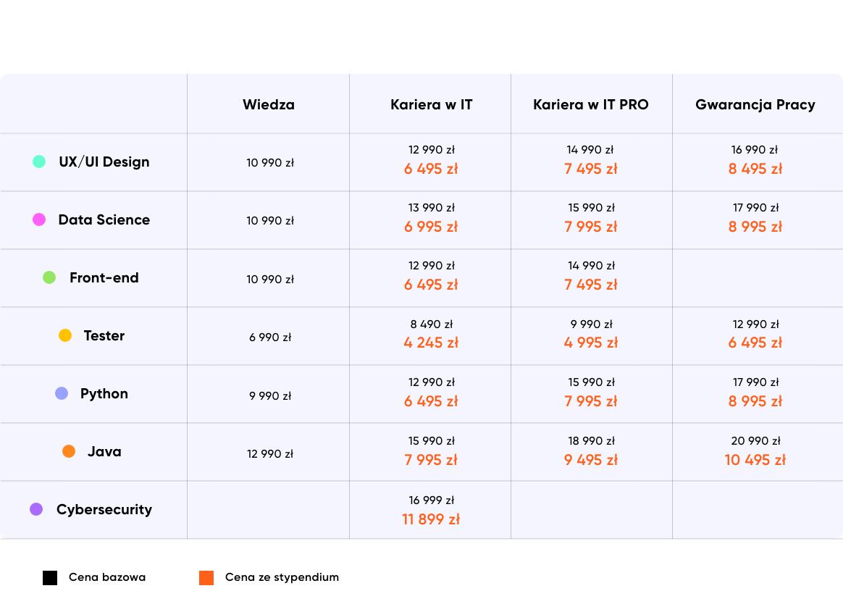
Task: Click Data Science base price 13 990 zł
Action: click(x=431, y=208)
